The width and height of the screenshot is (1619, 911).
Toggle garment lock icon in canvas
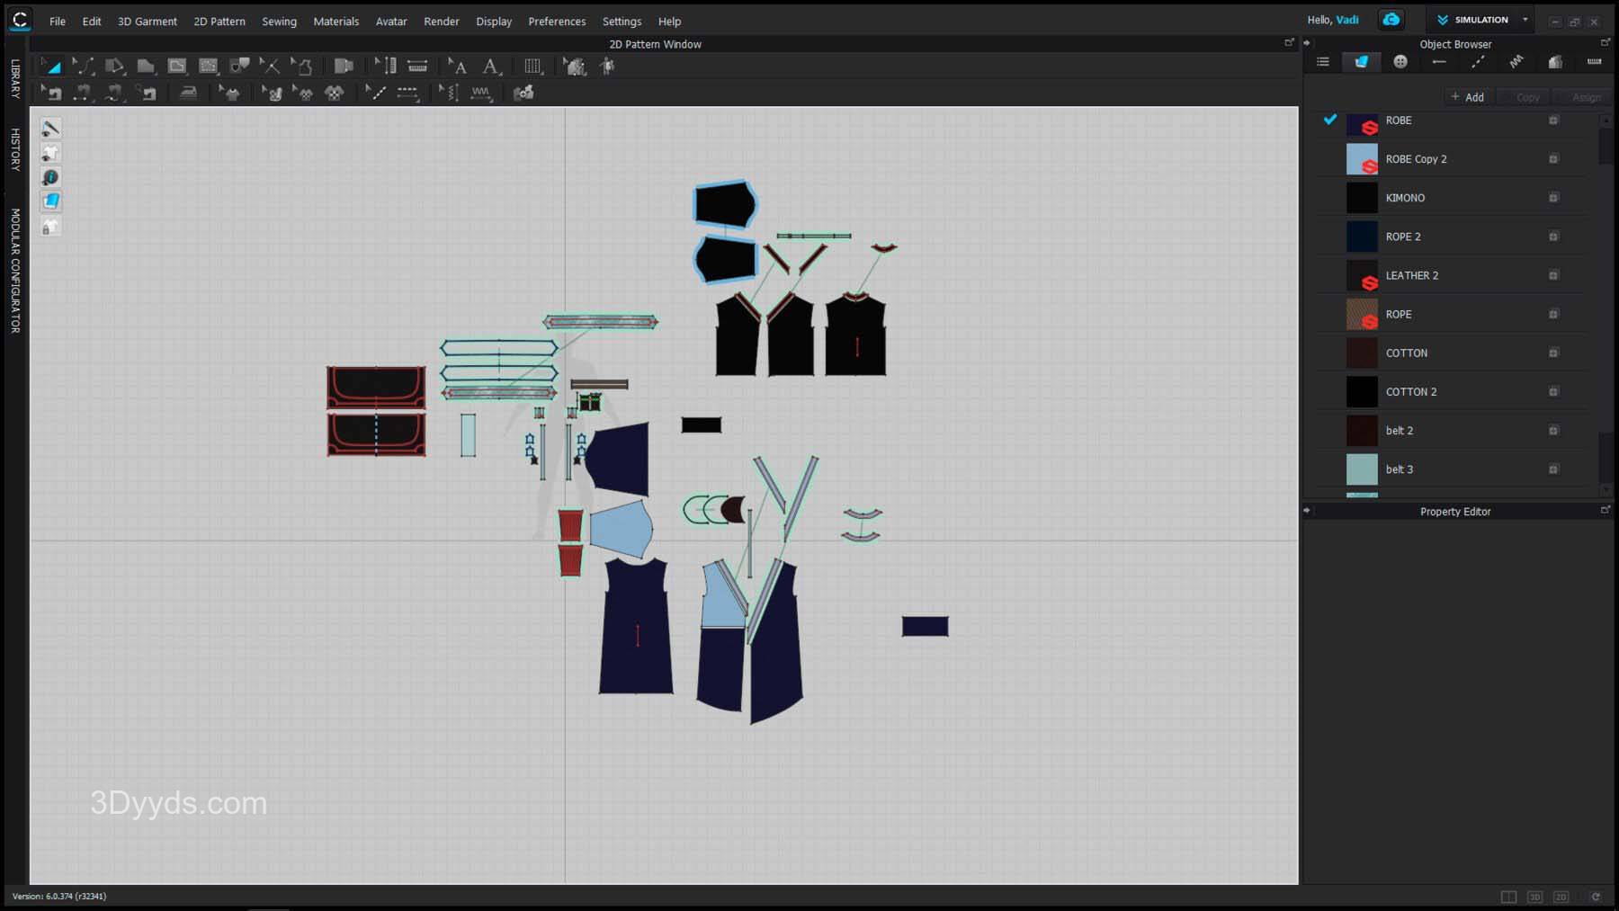pyautogui.click(x=51, y=227)
